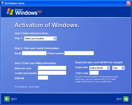Click the Back text label
This screenshot has height=105, width=132.
pos(14,99)
